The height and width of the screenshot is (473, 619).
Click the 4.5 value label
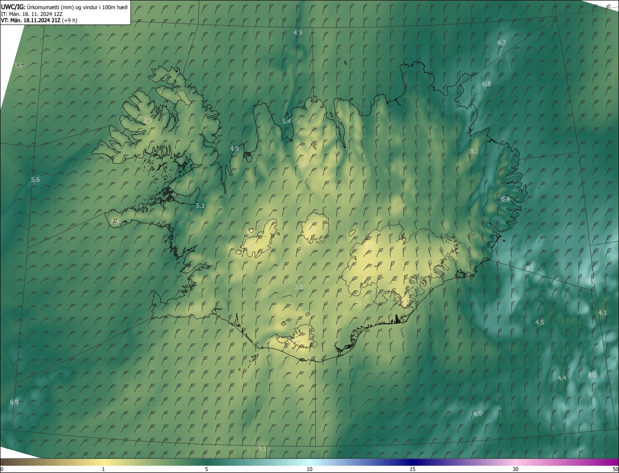(540, 323)
